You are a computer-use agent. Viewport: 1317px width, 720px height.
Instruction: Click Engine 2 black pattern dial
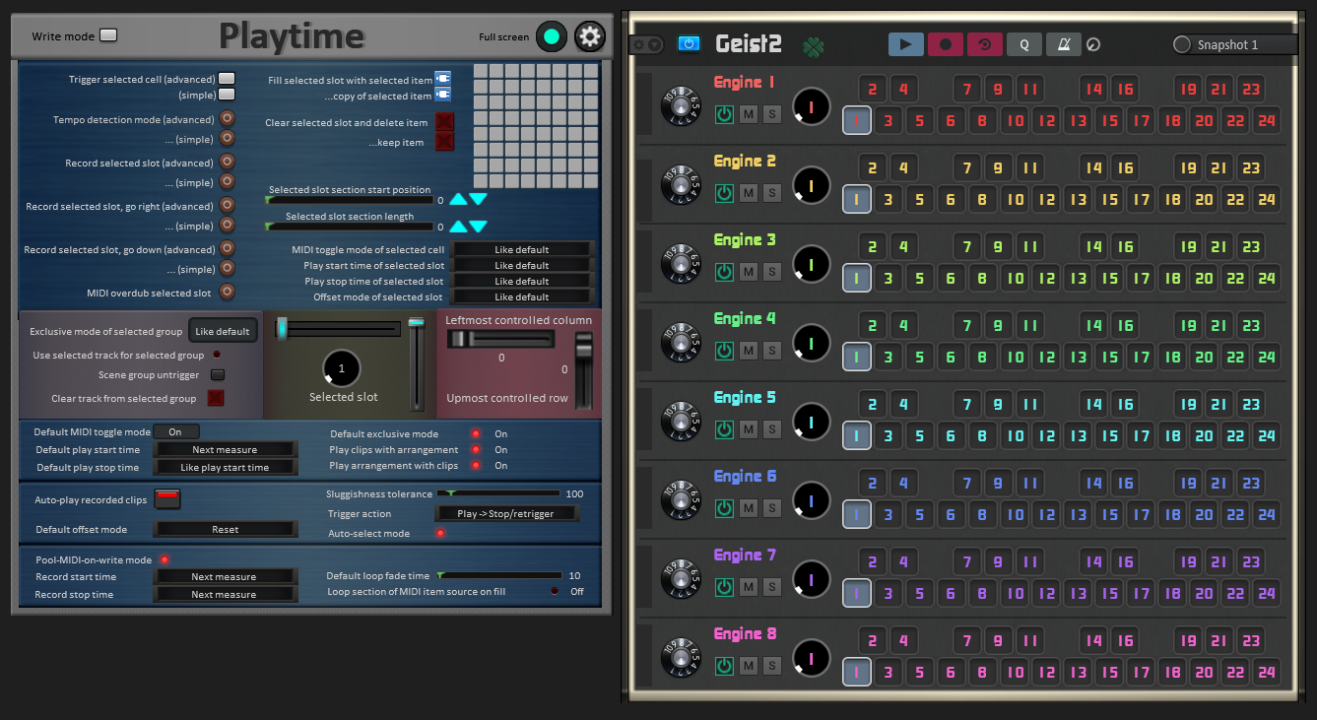click(x=811, y=185)
